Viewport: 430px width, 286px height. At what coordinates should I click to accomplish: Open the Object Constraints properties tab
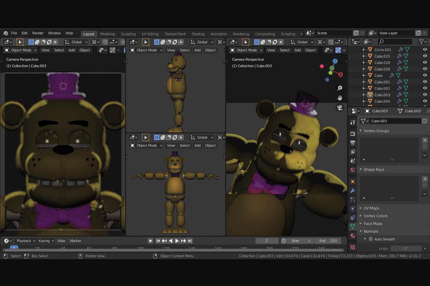click(353, 217)
